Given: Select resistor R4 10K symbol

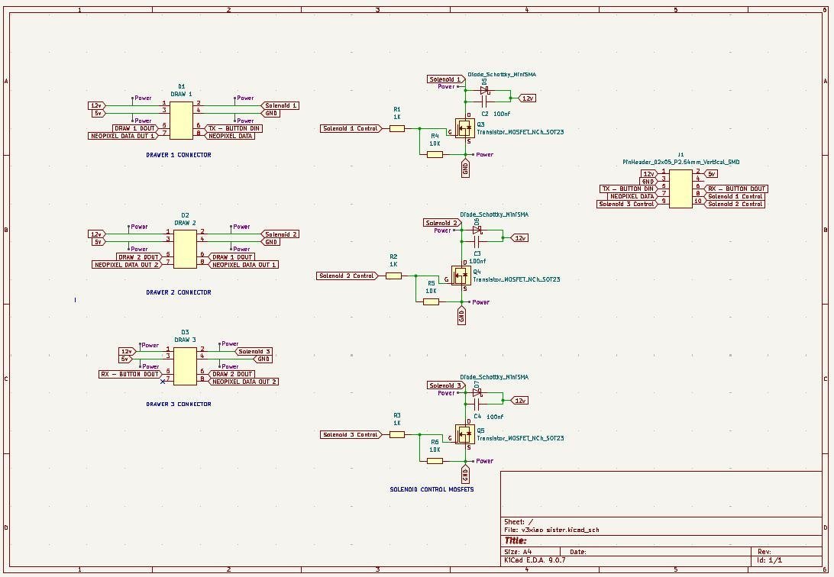Looking at the screenshot, I should click(x=435, y=155).
